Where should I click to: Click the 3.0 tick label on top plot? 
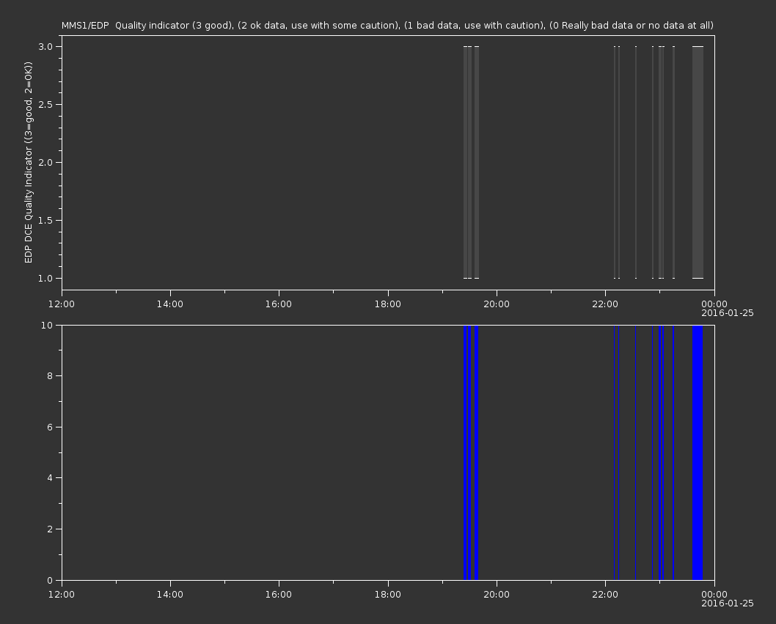click(47, 46)
